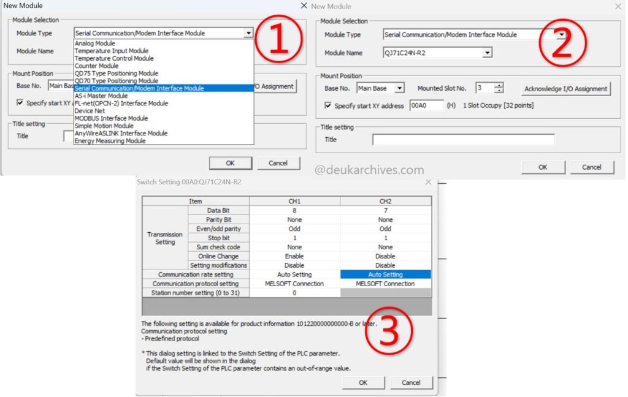Select CH1 Communication rate Auto Setting cell
Image resolution: width=628 pixels, height=397 pixels.
[294, 274]
